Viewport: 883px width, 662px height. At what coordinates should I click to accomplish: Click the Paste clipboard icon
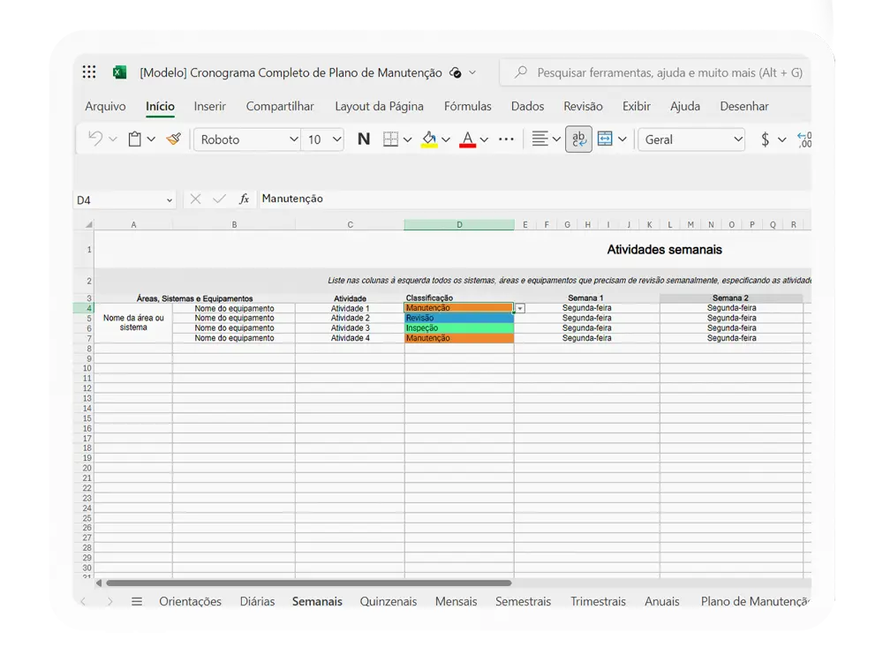pyautogui.click(x=134, y=139)
